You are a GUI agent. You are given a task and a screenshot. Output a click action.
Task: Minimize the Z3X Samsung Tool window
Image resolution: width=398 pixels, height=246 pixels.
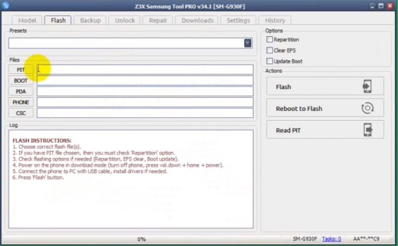tap(371, 6)
